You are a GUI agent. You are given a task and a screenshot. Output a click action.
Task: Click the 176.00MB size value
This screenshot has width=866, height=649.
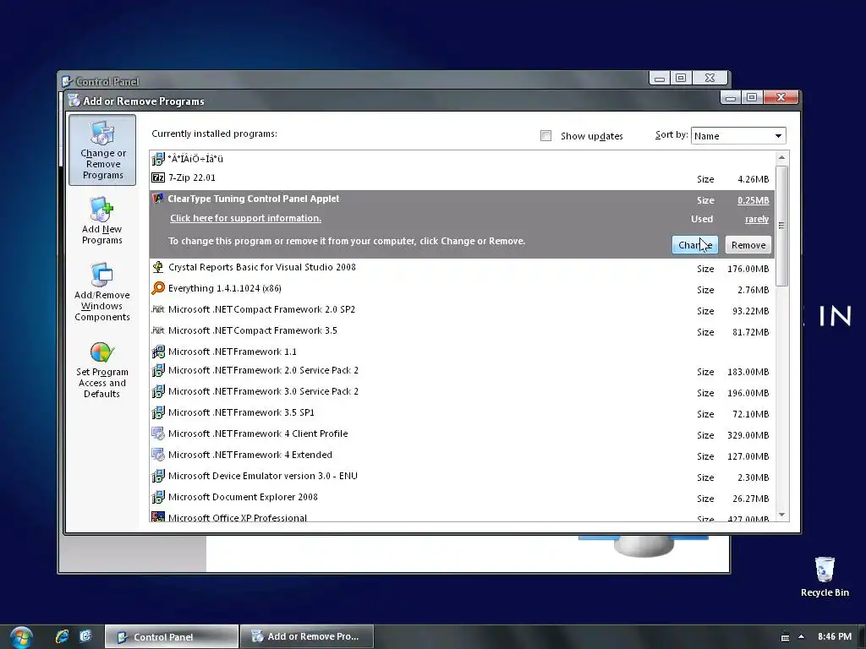coord(748,269)
